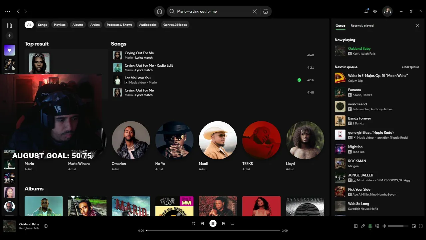Play Crying Out For Me - Radio Edit
Screen dimensions: 426x240
coord(213,68)
